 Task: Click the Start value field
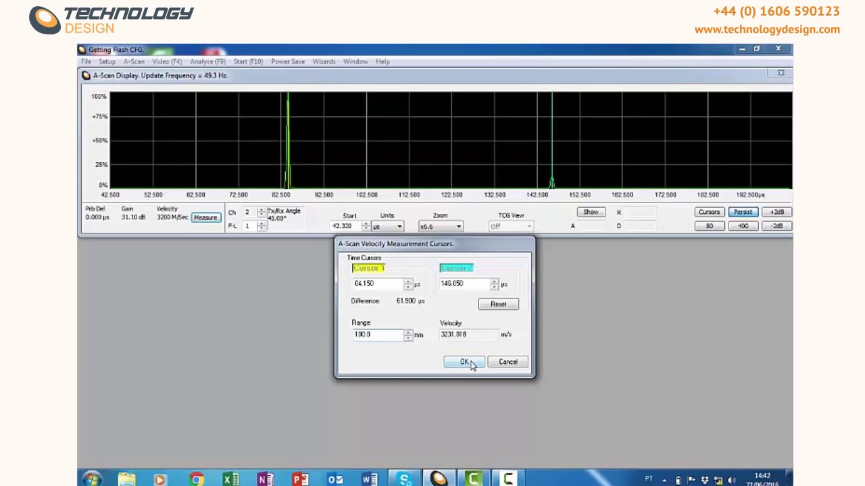(x=346, y=226)
